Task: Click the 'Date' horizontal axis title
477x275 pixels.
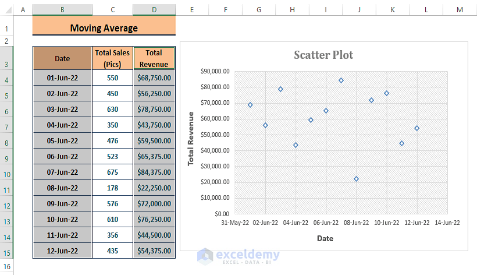Action: pos(325,238)
